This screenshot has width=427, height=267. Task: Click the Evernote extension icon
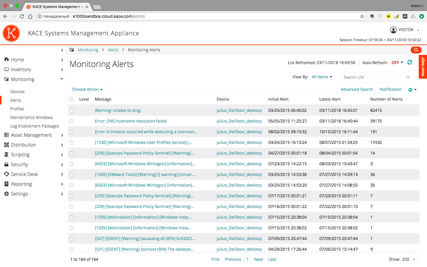click(x=372, y=16)
